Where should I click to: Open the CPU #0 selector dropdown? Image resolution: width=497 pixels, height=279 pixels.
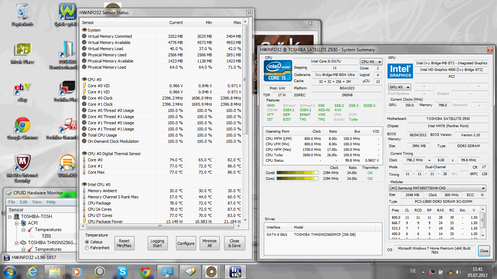(x=371, y=62)
